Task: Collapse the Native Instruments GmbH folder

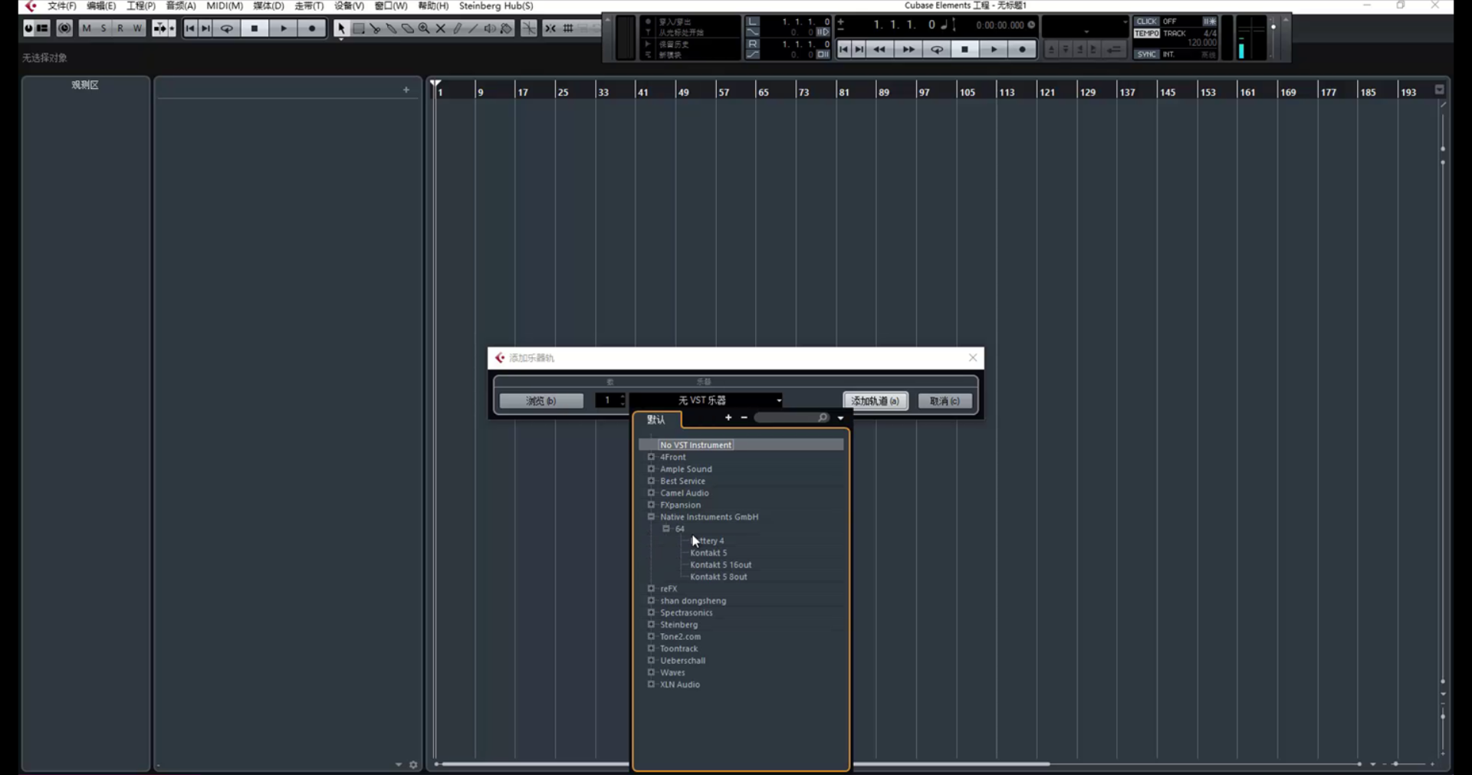Action: point(652,517)
